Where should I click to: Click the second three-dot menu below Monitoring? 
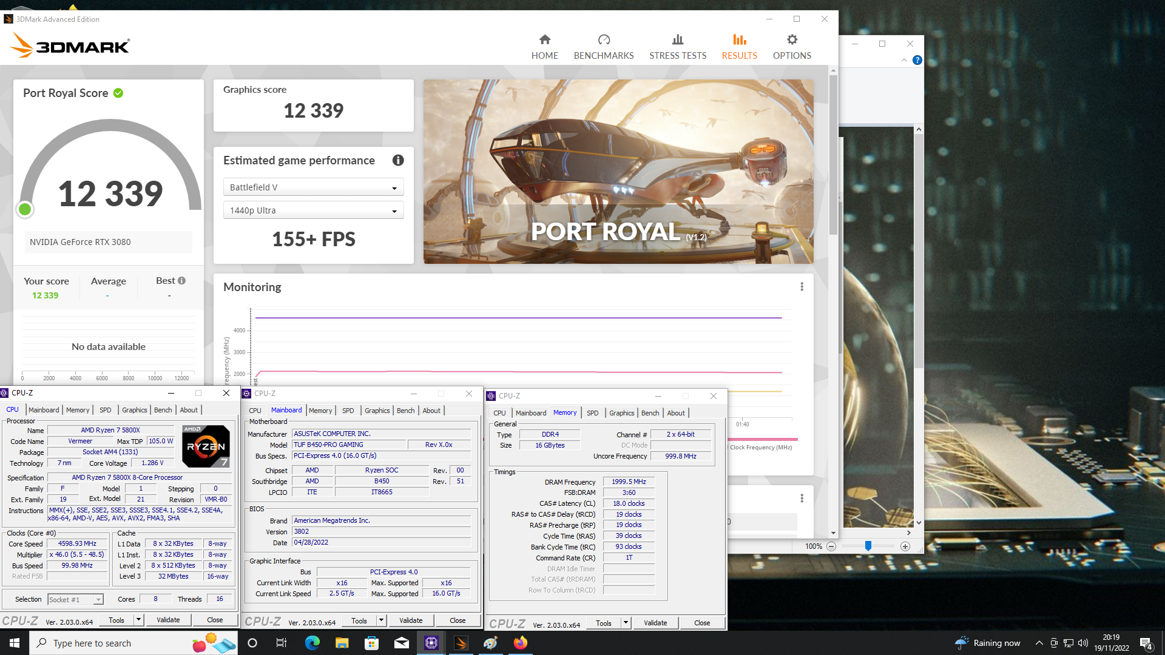[x=802, y=498]
